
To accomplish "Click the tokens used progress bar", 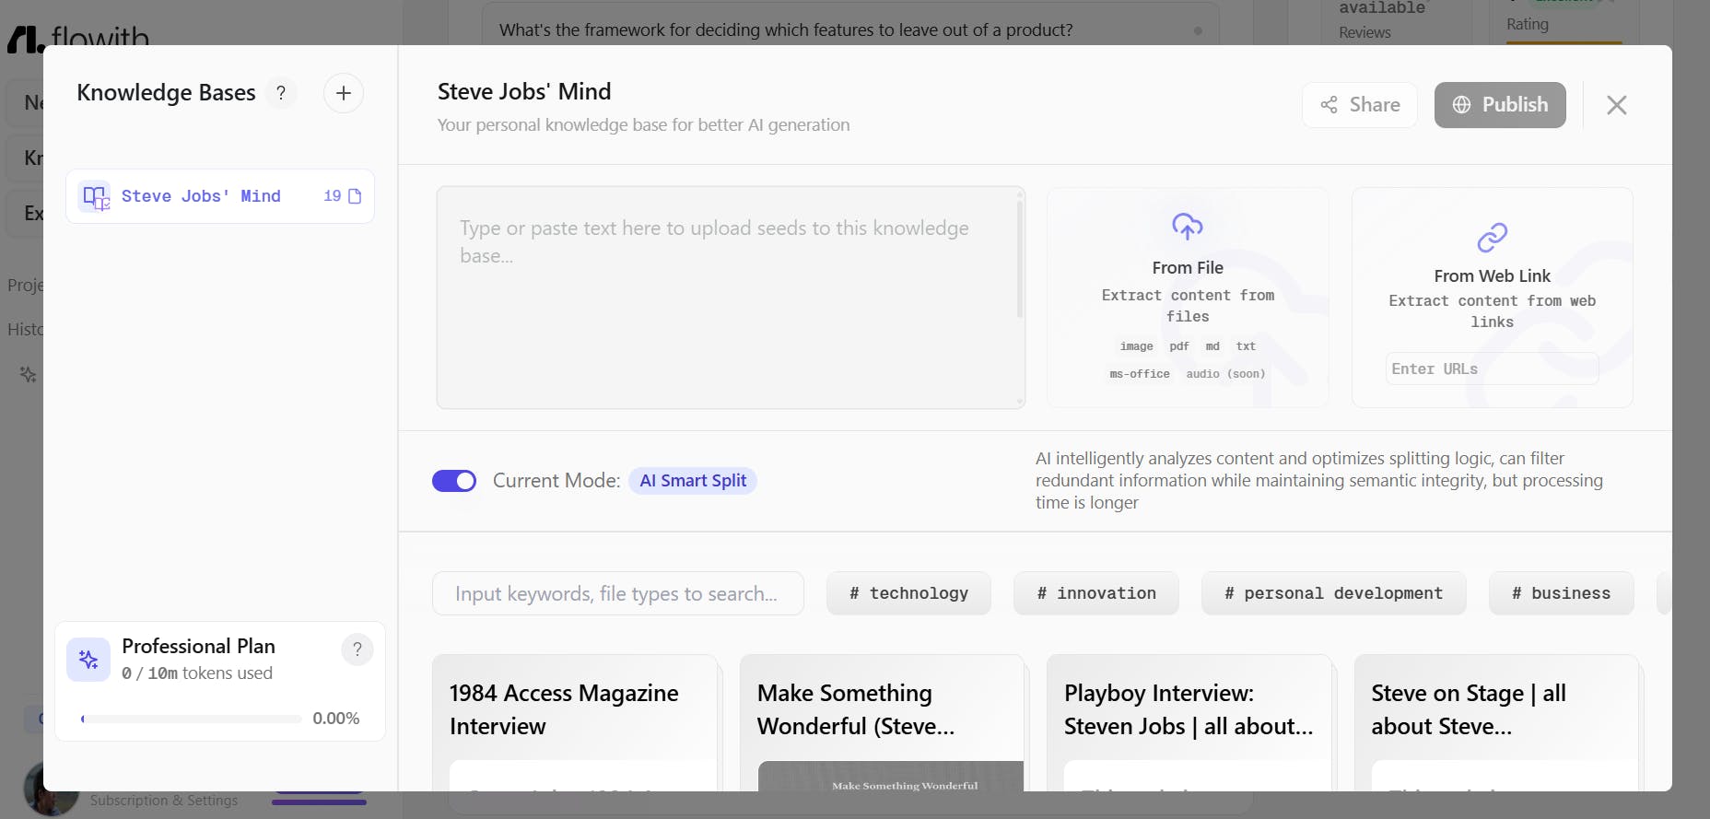I will pyautogui.click(x=192, y=719).
